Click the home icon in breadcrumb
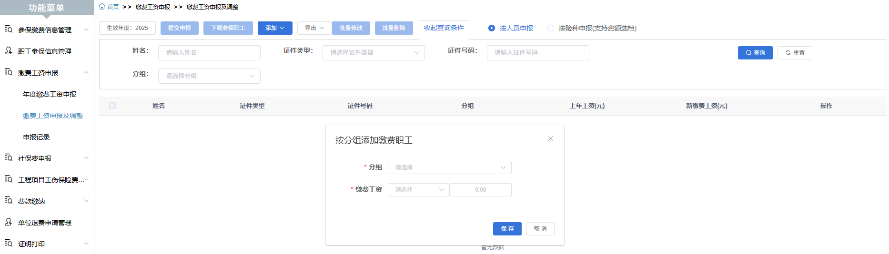Screen dimensions: 889x254 pos(102,7)
